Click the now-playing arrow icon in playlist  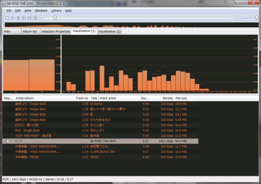(x=8, y=141)
